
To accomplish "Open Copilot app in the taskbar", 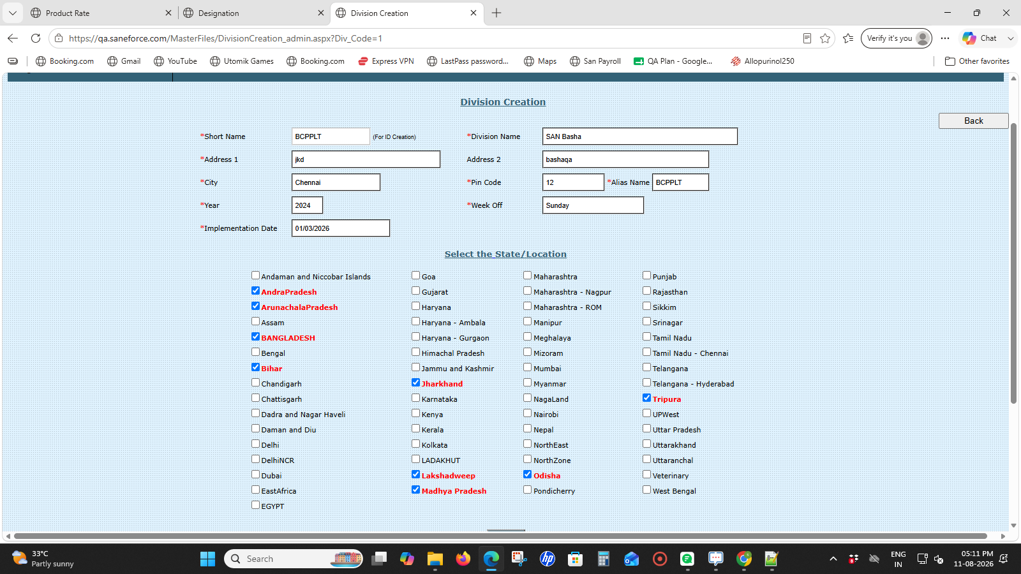I will 407,559.
